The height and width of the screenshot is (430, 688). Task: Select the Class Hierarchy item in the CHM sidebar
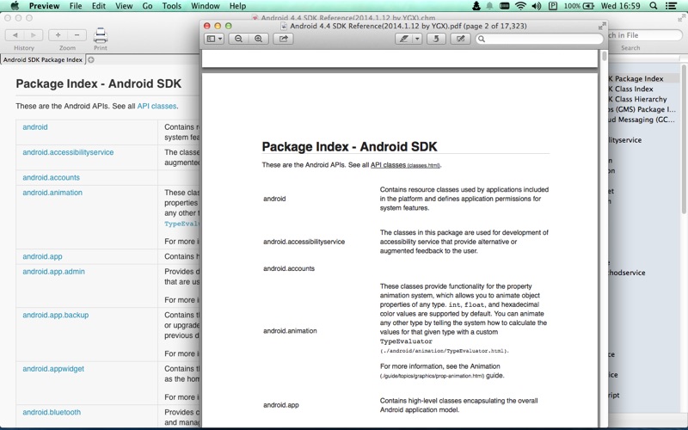(637, 99)
